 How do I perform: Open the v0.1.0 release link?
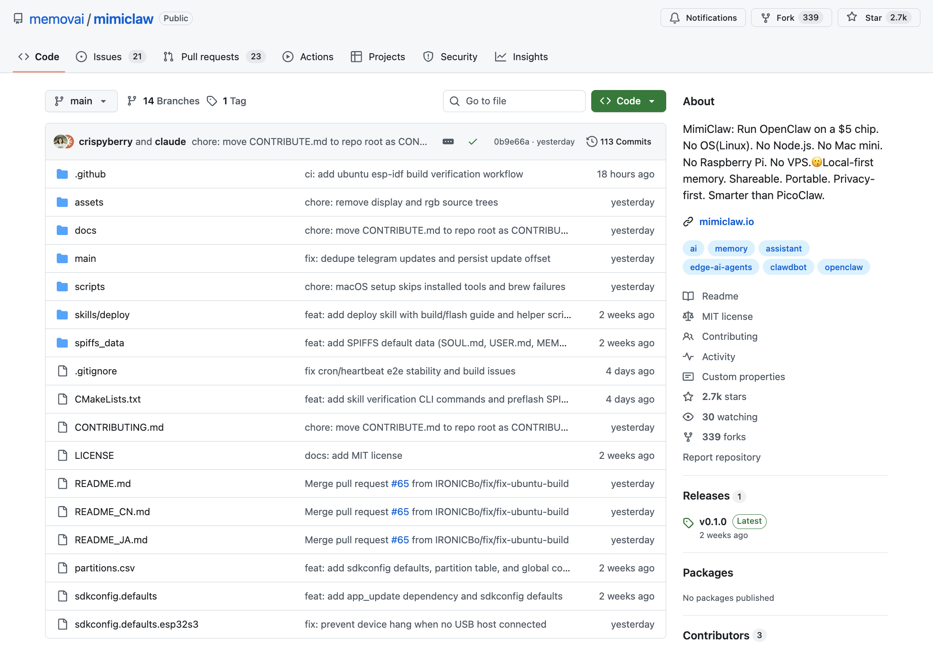pyautogui.click(x=713, y=522)
